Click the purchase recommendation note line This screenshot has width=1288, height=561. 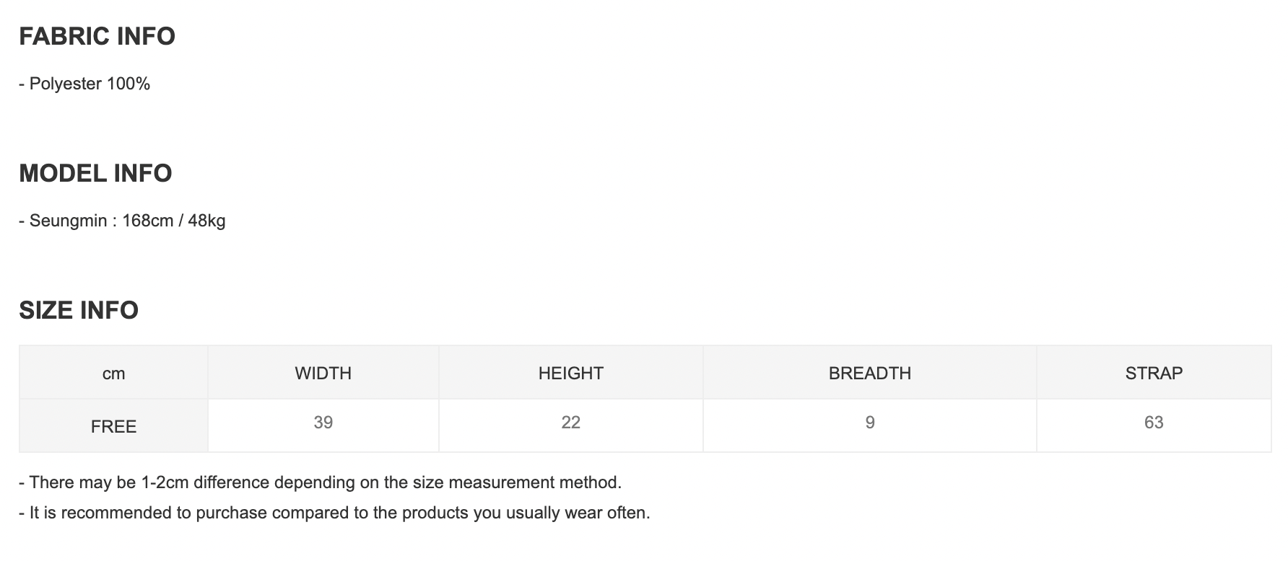click(x=334, y=513)
